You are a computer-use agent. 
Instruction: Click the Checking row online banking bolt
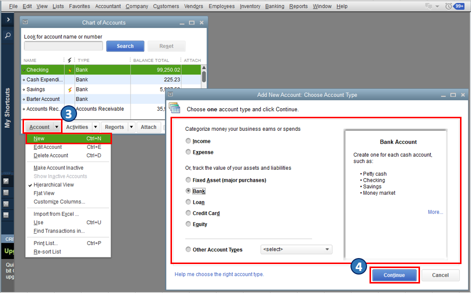pos(70,70)
